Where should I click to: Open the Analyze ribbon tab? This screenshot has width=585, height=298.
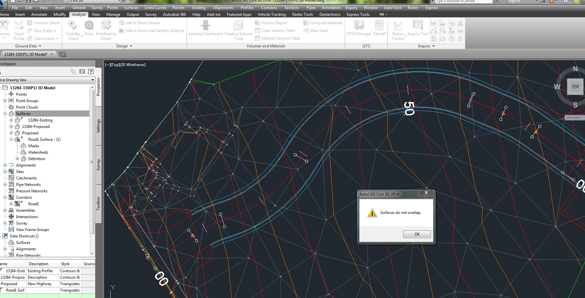click(79, 14)
